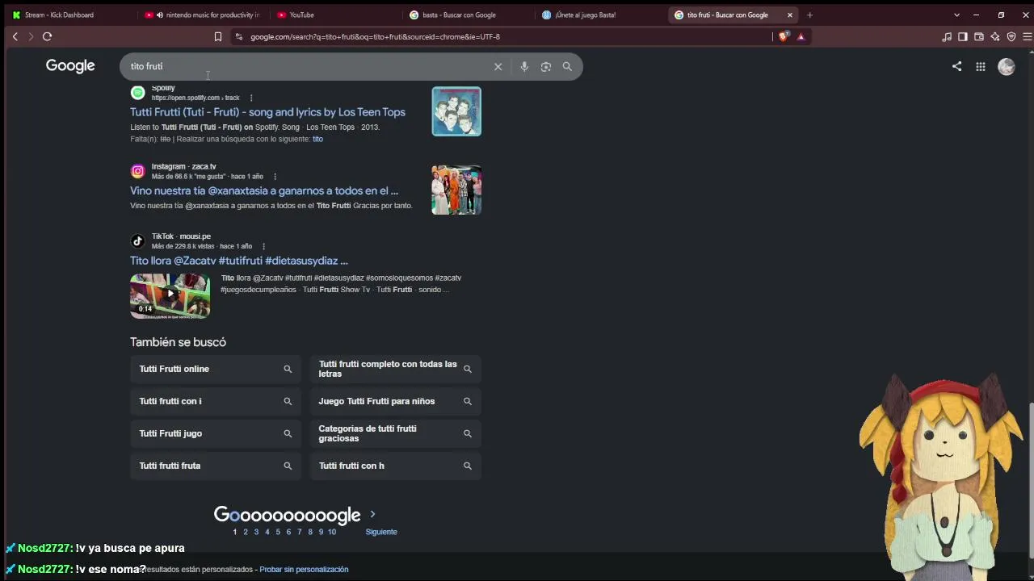1034x581 pixels.
Task: Open the media playlist music note icon
Action: tap(947, 36)
